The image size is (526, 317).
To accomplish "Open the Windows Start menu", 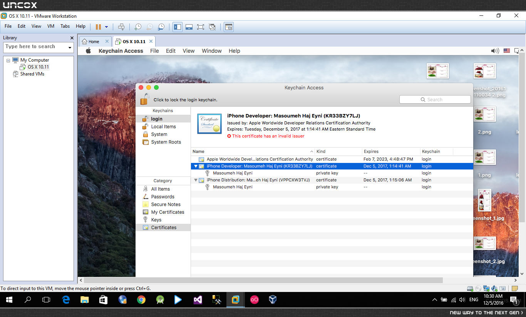I will [9, 300].
